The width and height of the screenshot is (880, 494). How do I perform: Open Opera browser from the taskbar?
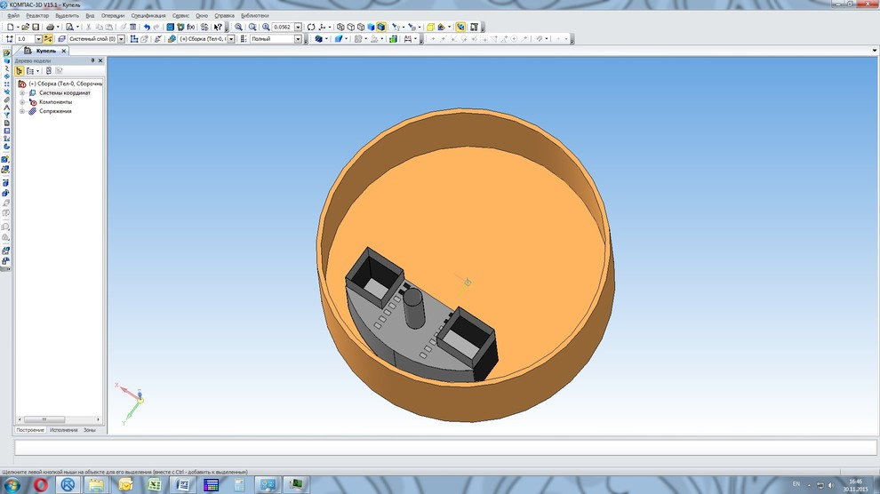click(41, 484)
